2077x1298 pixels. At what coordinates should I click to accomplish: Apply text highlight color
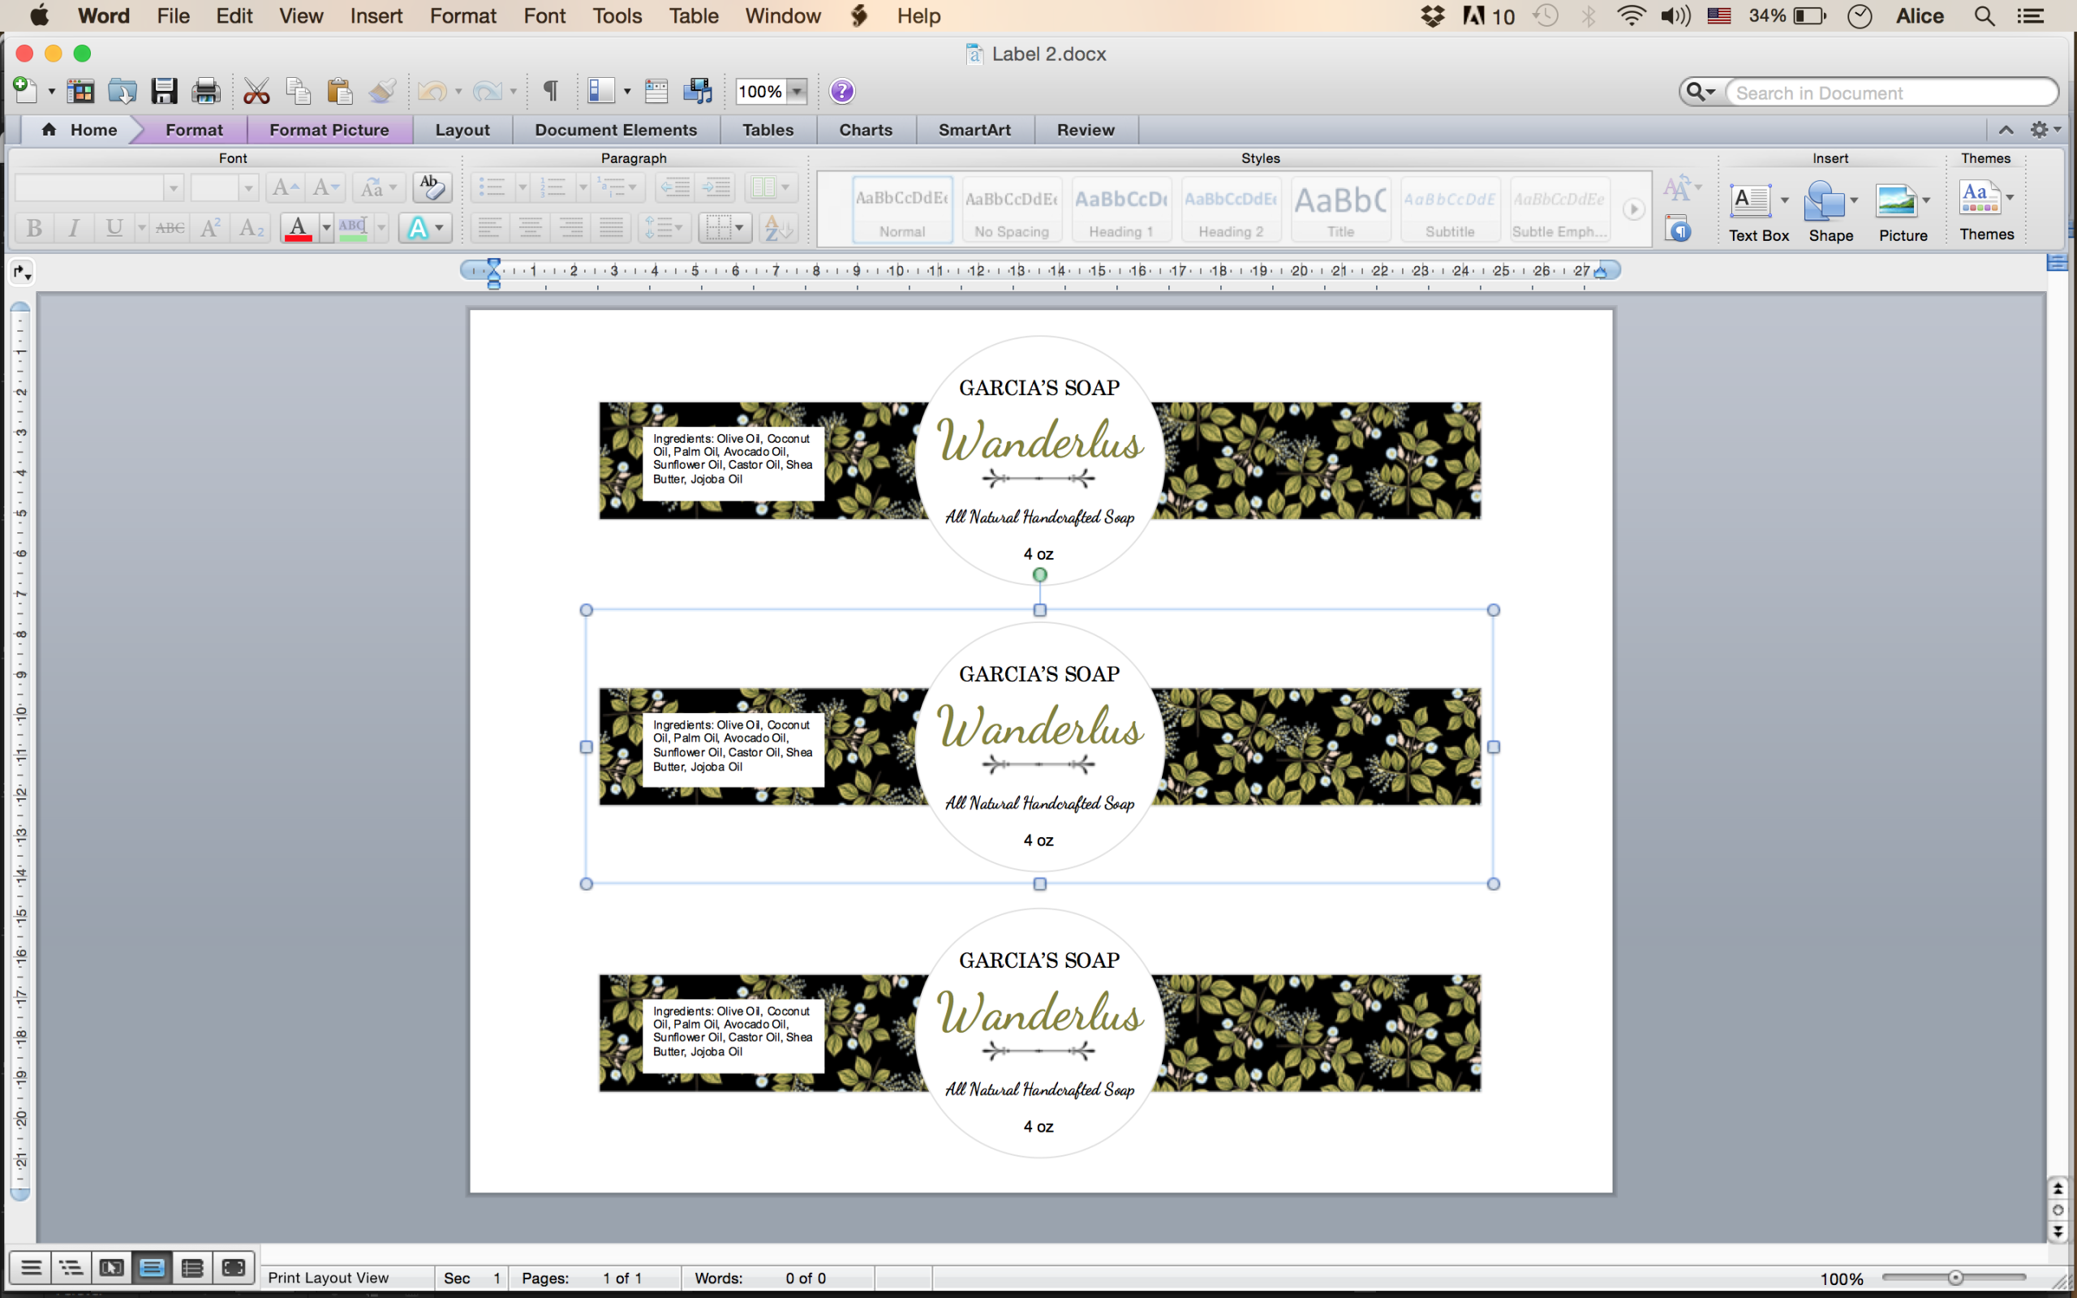click(353, 227)
